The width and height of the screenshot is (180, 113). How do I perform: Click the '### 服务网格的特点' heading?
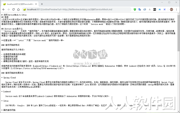pyautogui.click(x=10, y=45)
